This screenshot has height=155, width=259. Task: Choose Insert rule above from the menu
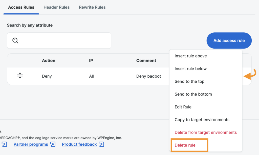pos(191,56)
